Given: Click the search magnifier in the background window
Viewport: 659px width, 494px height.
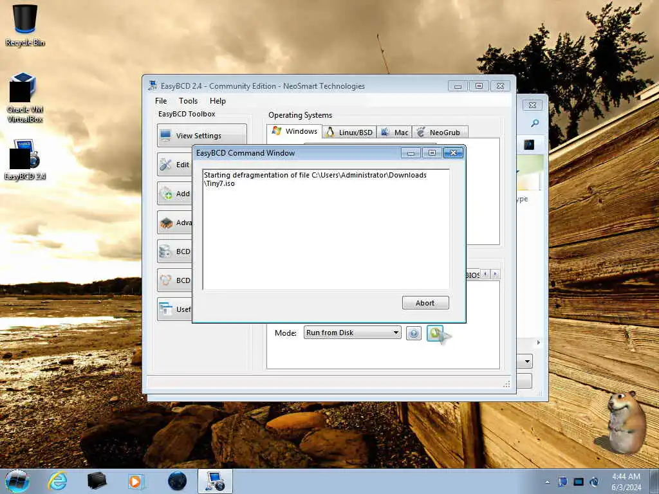Looking at the screenshot, I should click(x=535, y=123).
